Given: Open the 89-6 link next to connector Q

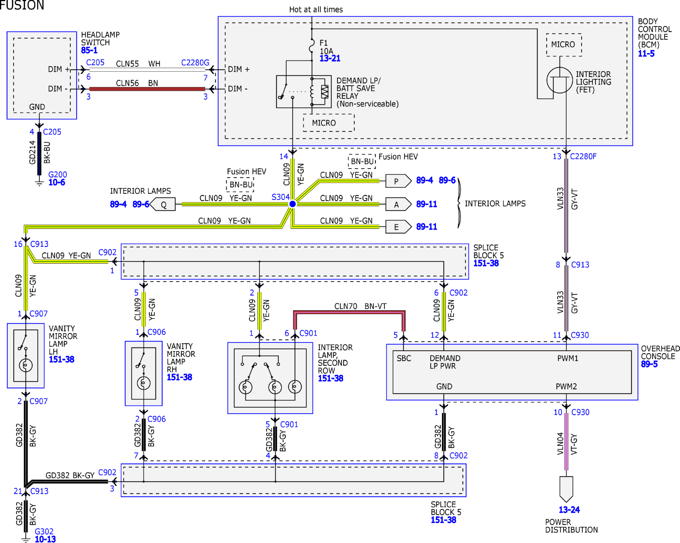Looking at the screenshot, I should click(x=141, y=204).
